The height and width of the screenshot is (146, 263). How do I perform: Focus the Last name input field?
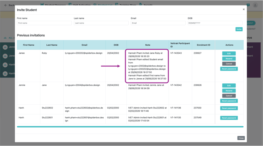101,23
